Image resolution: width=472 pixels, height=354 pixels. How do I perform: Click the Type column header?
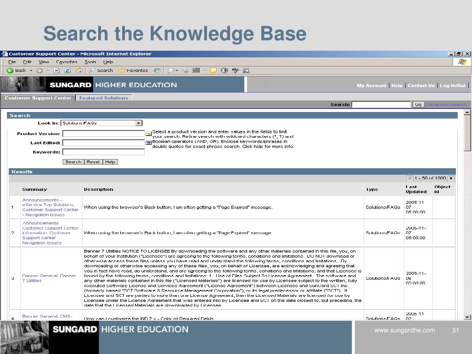pyautogui.click(x=372, y=189)
